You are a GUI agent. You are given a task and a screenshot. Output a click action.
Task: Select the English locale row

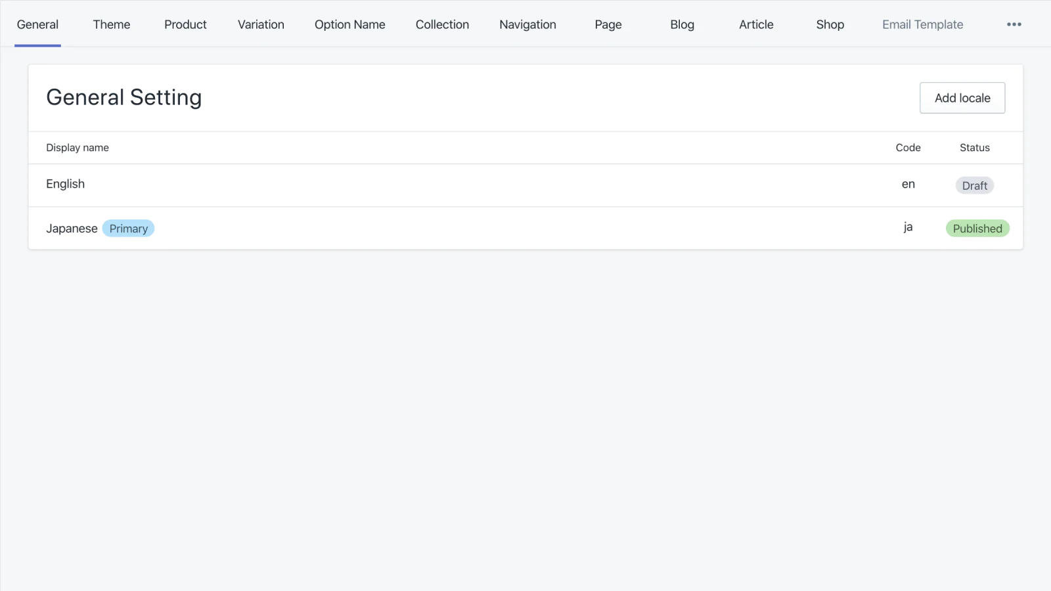coord(66,184)
